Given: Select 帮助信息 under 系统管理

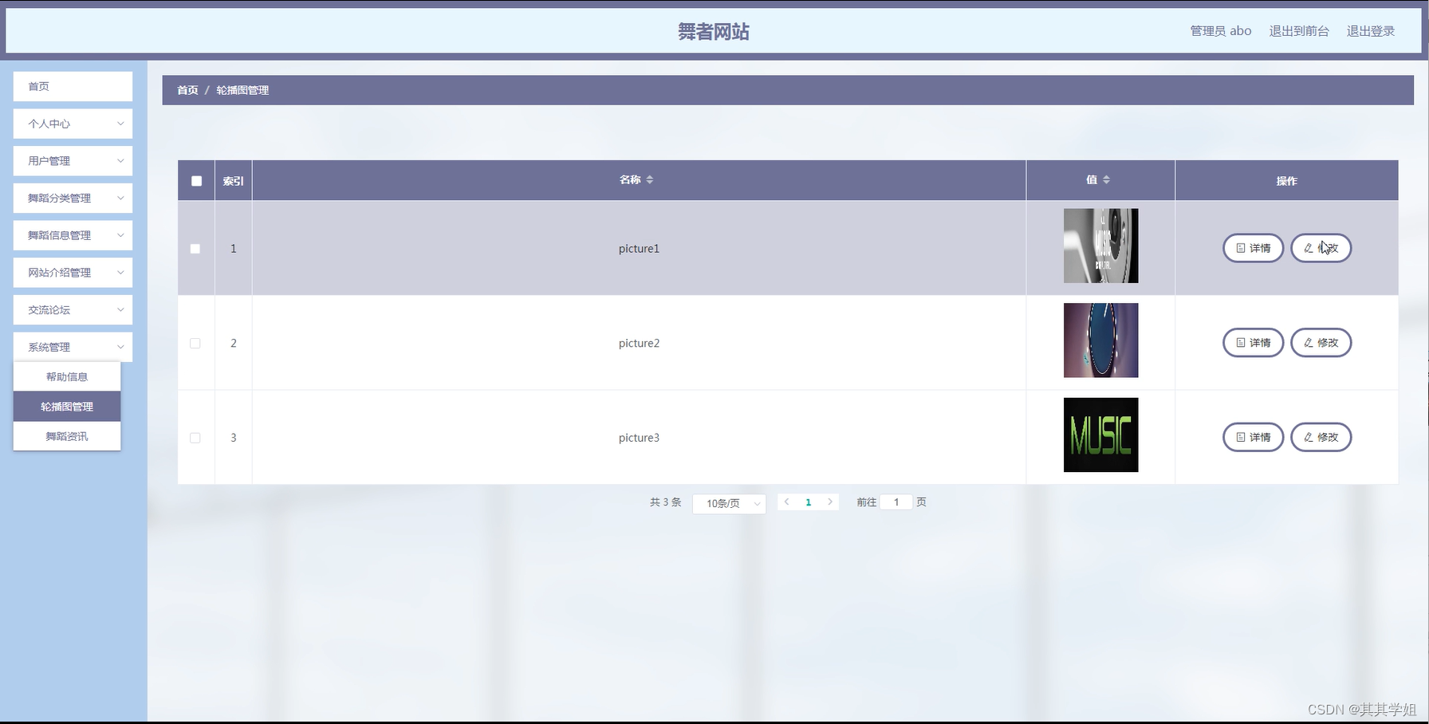Looking at the screenshot, I should tap(66, 376).
